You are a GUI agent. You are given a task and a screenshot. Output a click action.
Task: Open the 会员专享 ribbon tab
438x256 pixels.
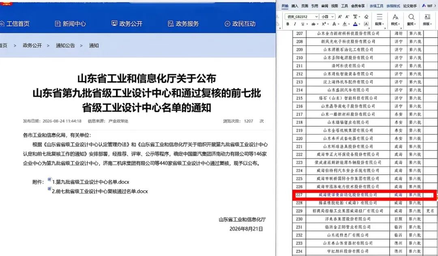point(358,6)
